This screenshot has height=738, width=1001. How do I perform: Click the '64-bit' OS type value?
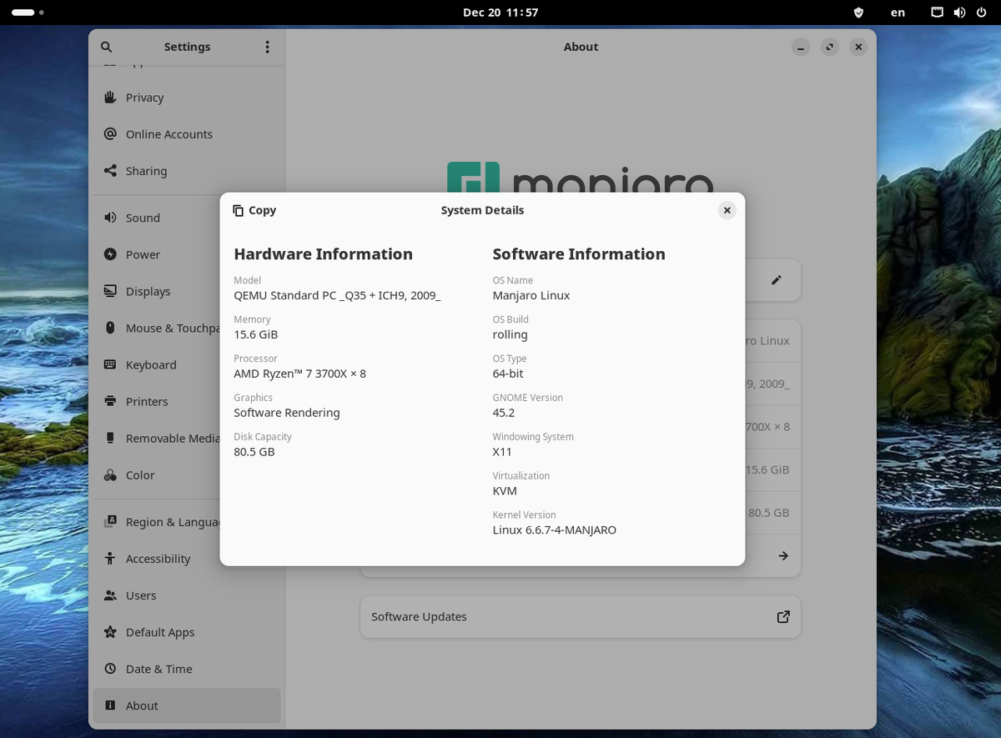point(508,374)
